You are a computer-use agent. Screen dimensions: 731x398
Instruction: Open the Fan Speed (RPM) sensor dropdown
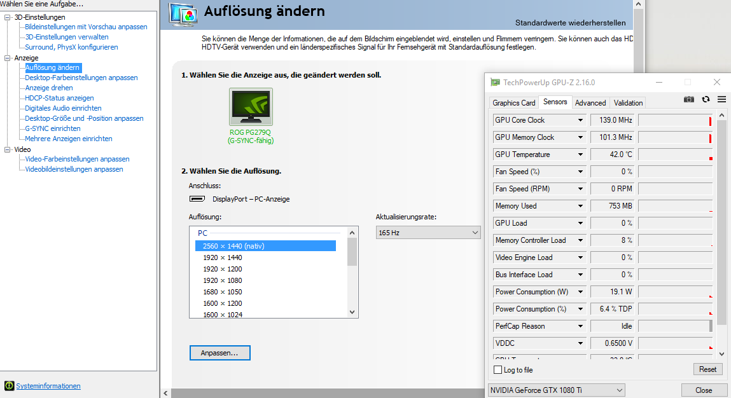click(580, 189)
